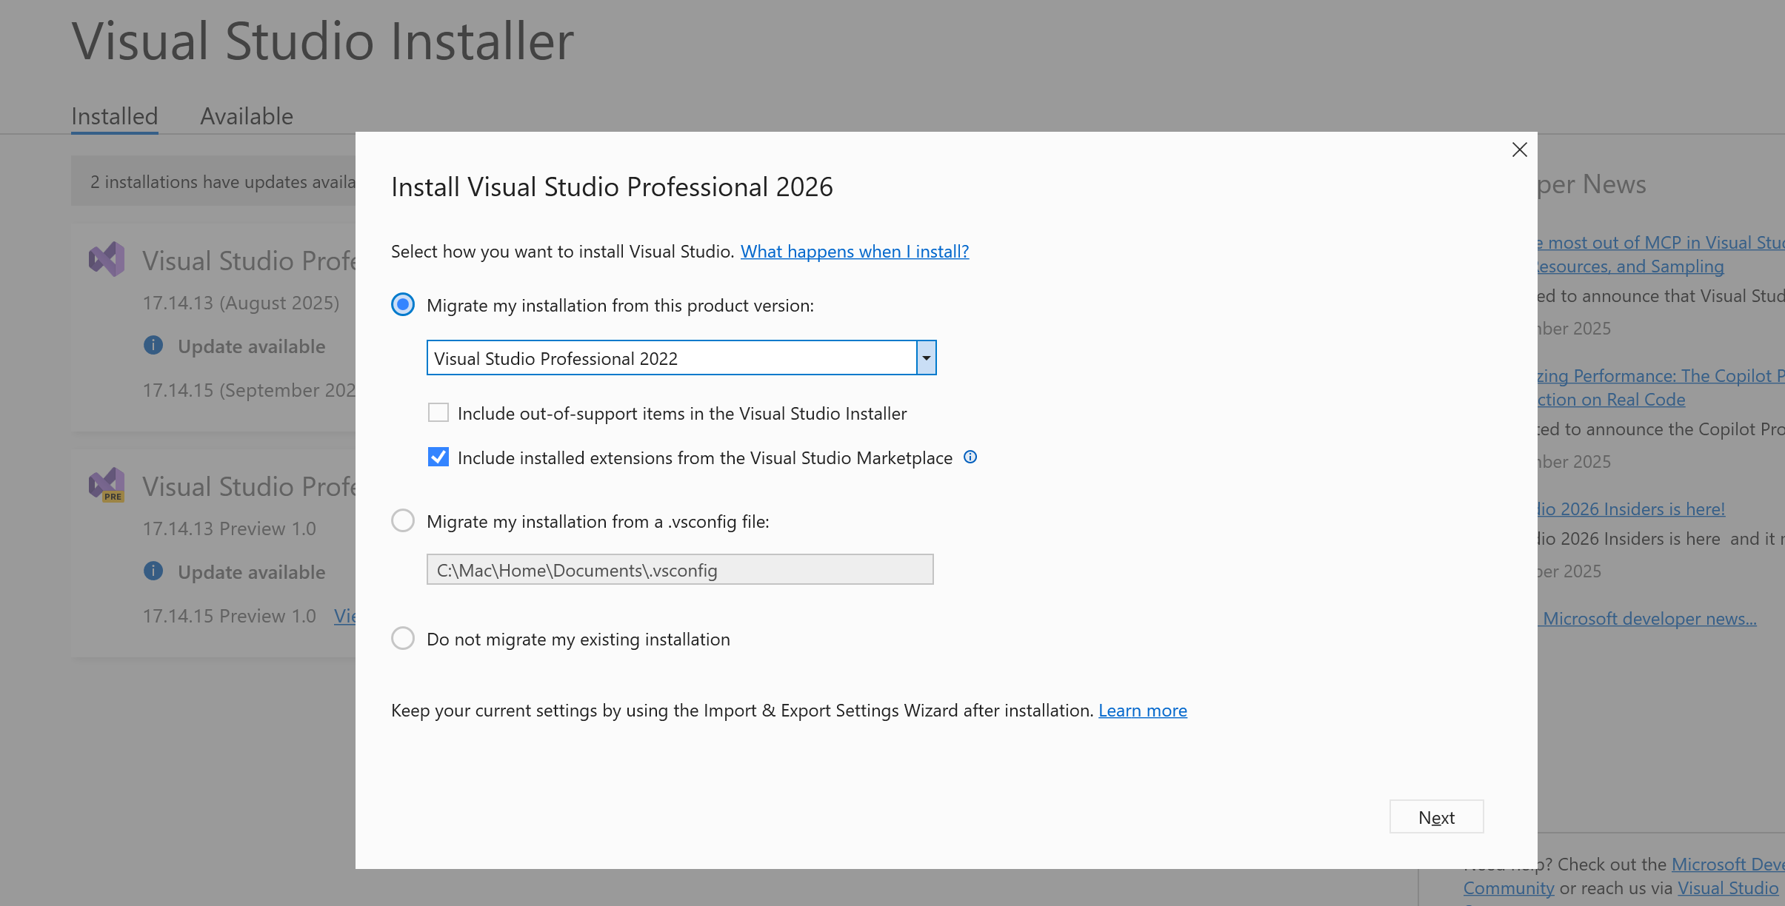This screenshot has height=906, width=1785.
Task: Open Visual Studio 2026 Insiders news link
Action: tap(1632, 509)
